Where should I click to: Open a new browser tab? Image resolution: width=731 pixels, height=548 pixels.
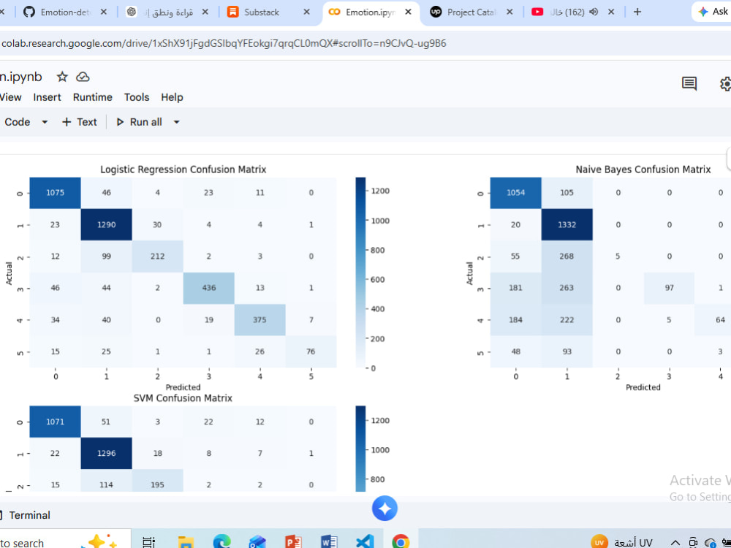(x=637, y=12)
